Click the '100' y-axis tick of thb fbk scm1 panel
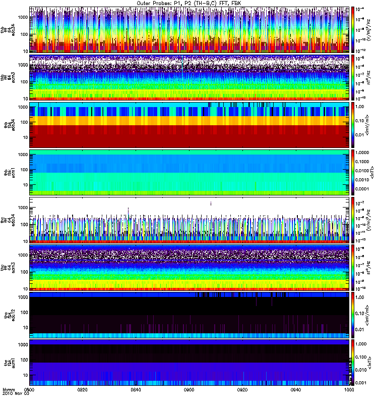The height and width of the screenshot is (404, 378). (x=24, y=170)
